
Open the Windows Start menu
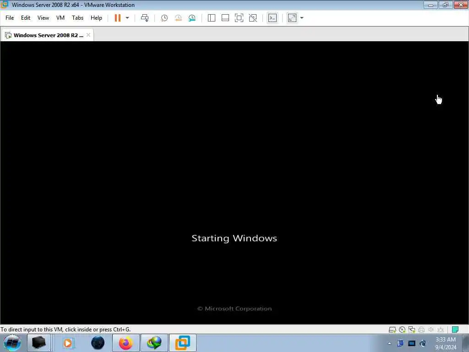[12, 343]
